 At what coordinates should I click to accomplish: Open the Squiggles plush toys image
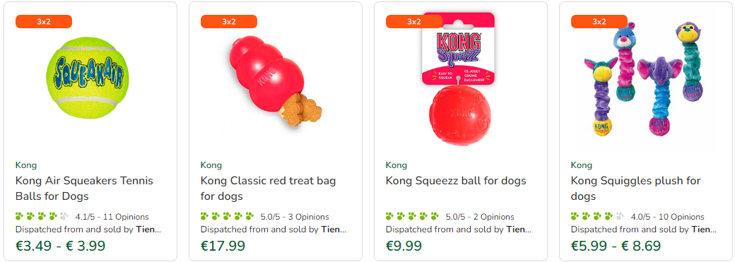click(645, 80)
